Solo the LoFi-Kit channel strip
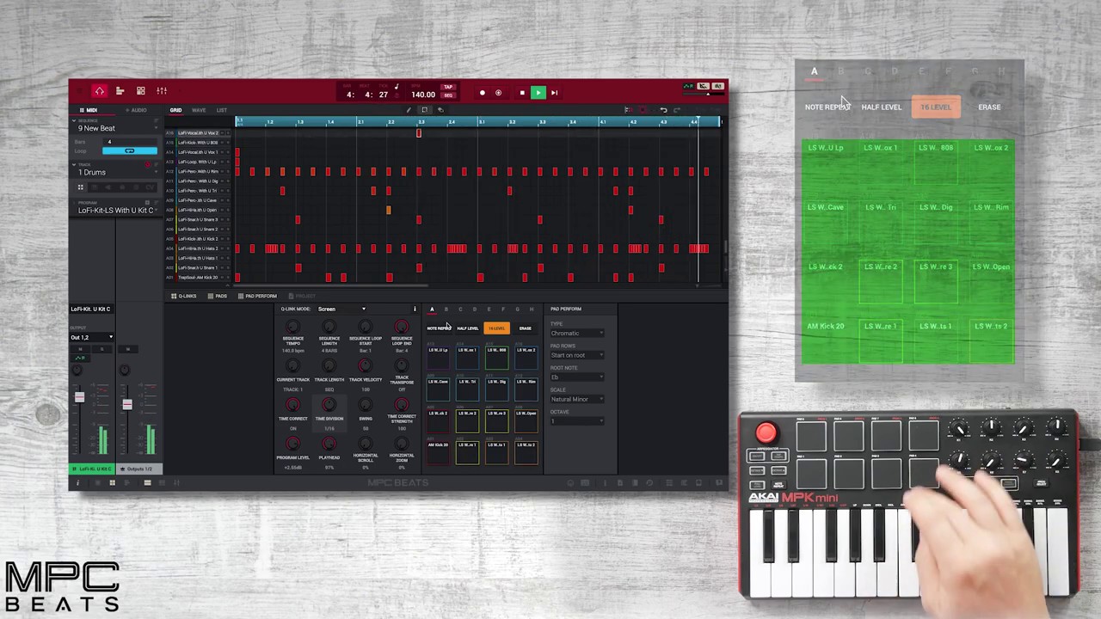The width and height of the screenshot is (1101, 619). (101, 349)
